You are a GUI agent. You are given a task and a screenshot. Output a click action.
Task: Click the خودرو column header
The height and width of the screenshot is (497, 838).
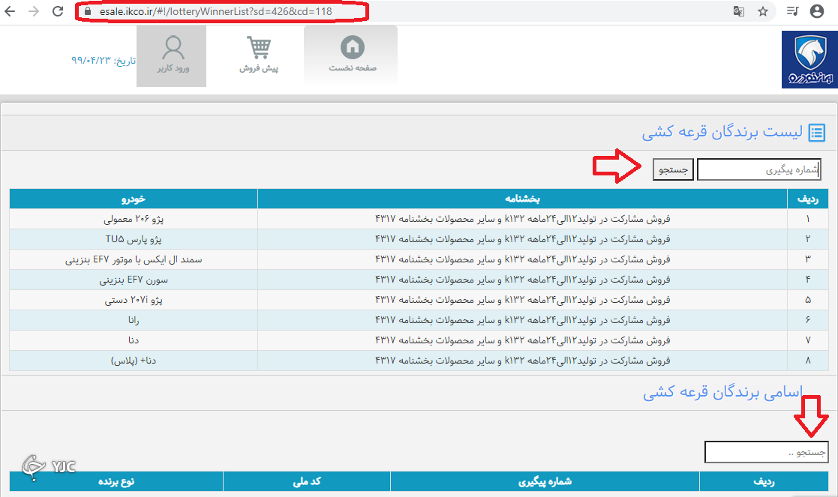(x=134, y=199)
